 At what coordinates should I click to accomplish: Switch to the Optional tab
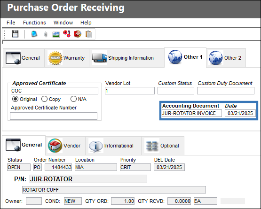163,146
